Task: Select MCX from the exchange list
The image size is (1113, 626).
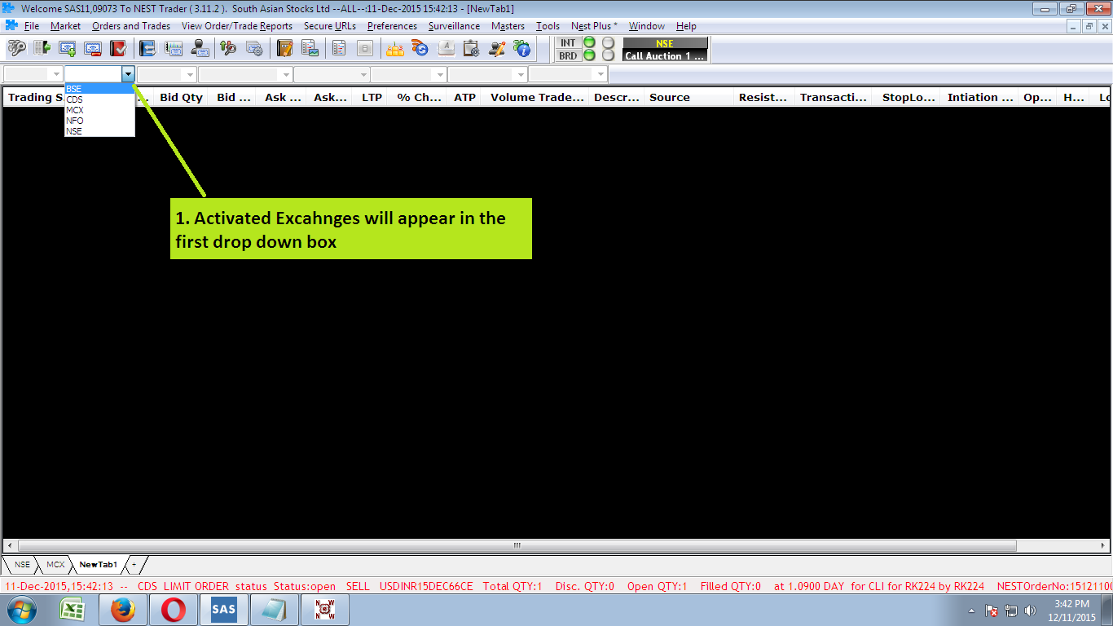Action: coord(99,110)
